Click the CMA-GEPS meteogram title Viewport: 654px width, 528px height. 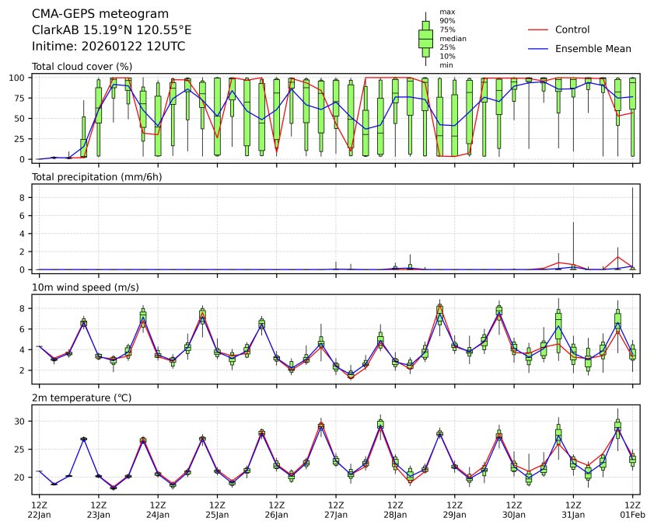(x=88, y=14)
